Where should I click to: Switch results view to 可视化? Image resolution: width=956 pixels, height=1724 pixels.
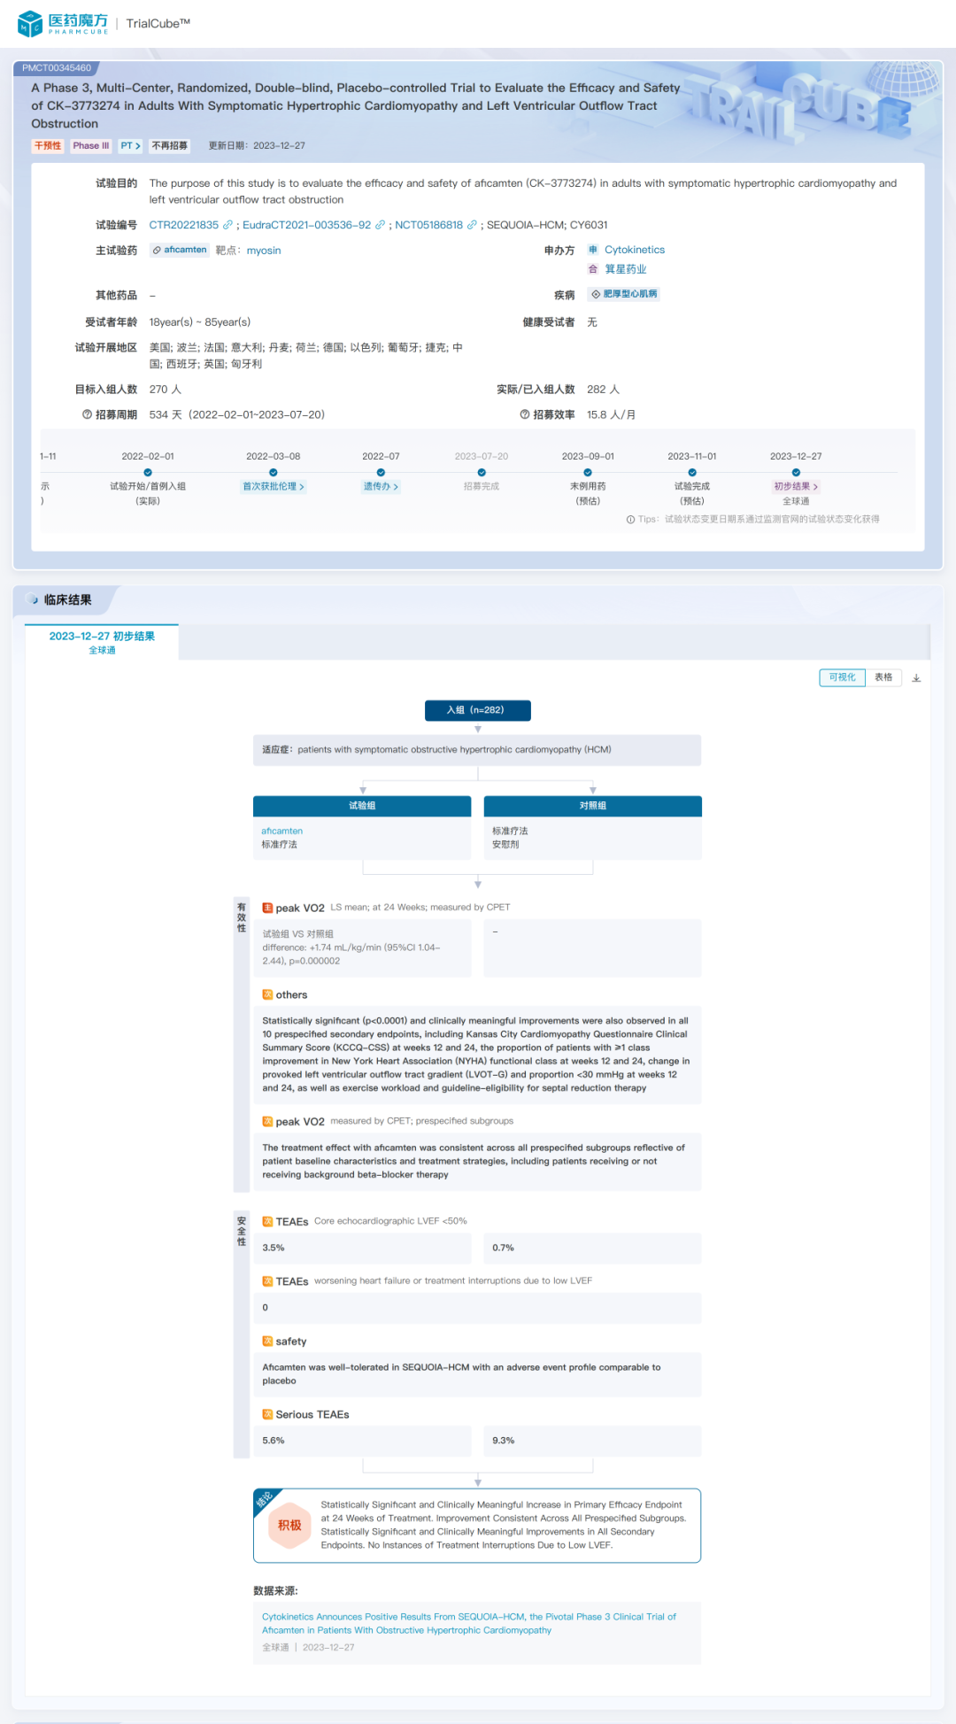click(x=842, y=677)
